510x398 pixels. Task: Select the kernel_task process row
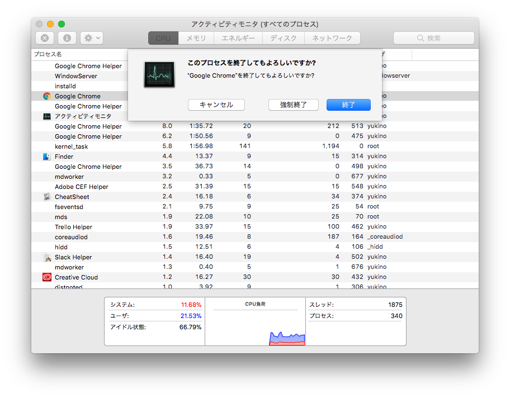pos(255,146)
